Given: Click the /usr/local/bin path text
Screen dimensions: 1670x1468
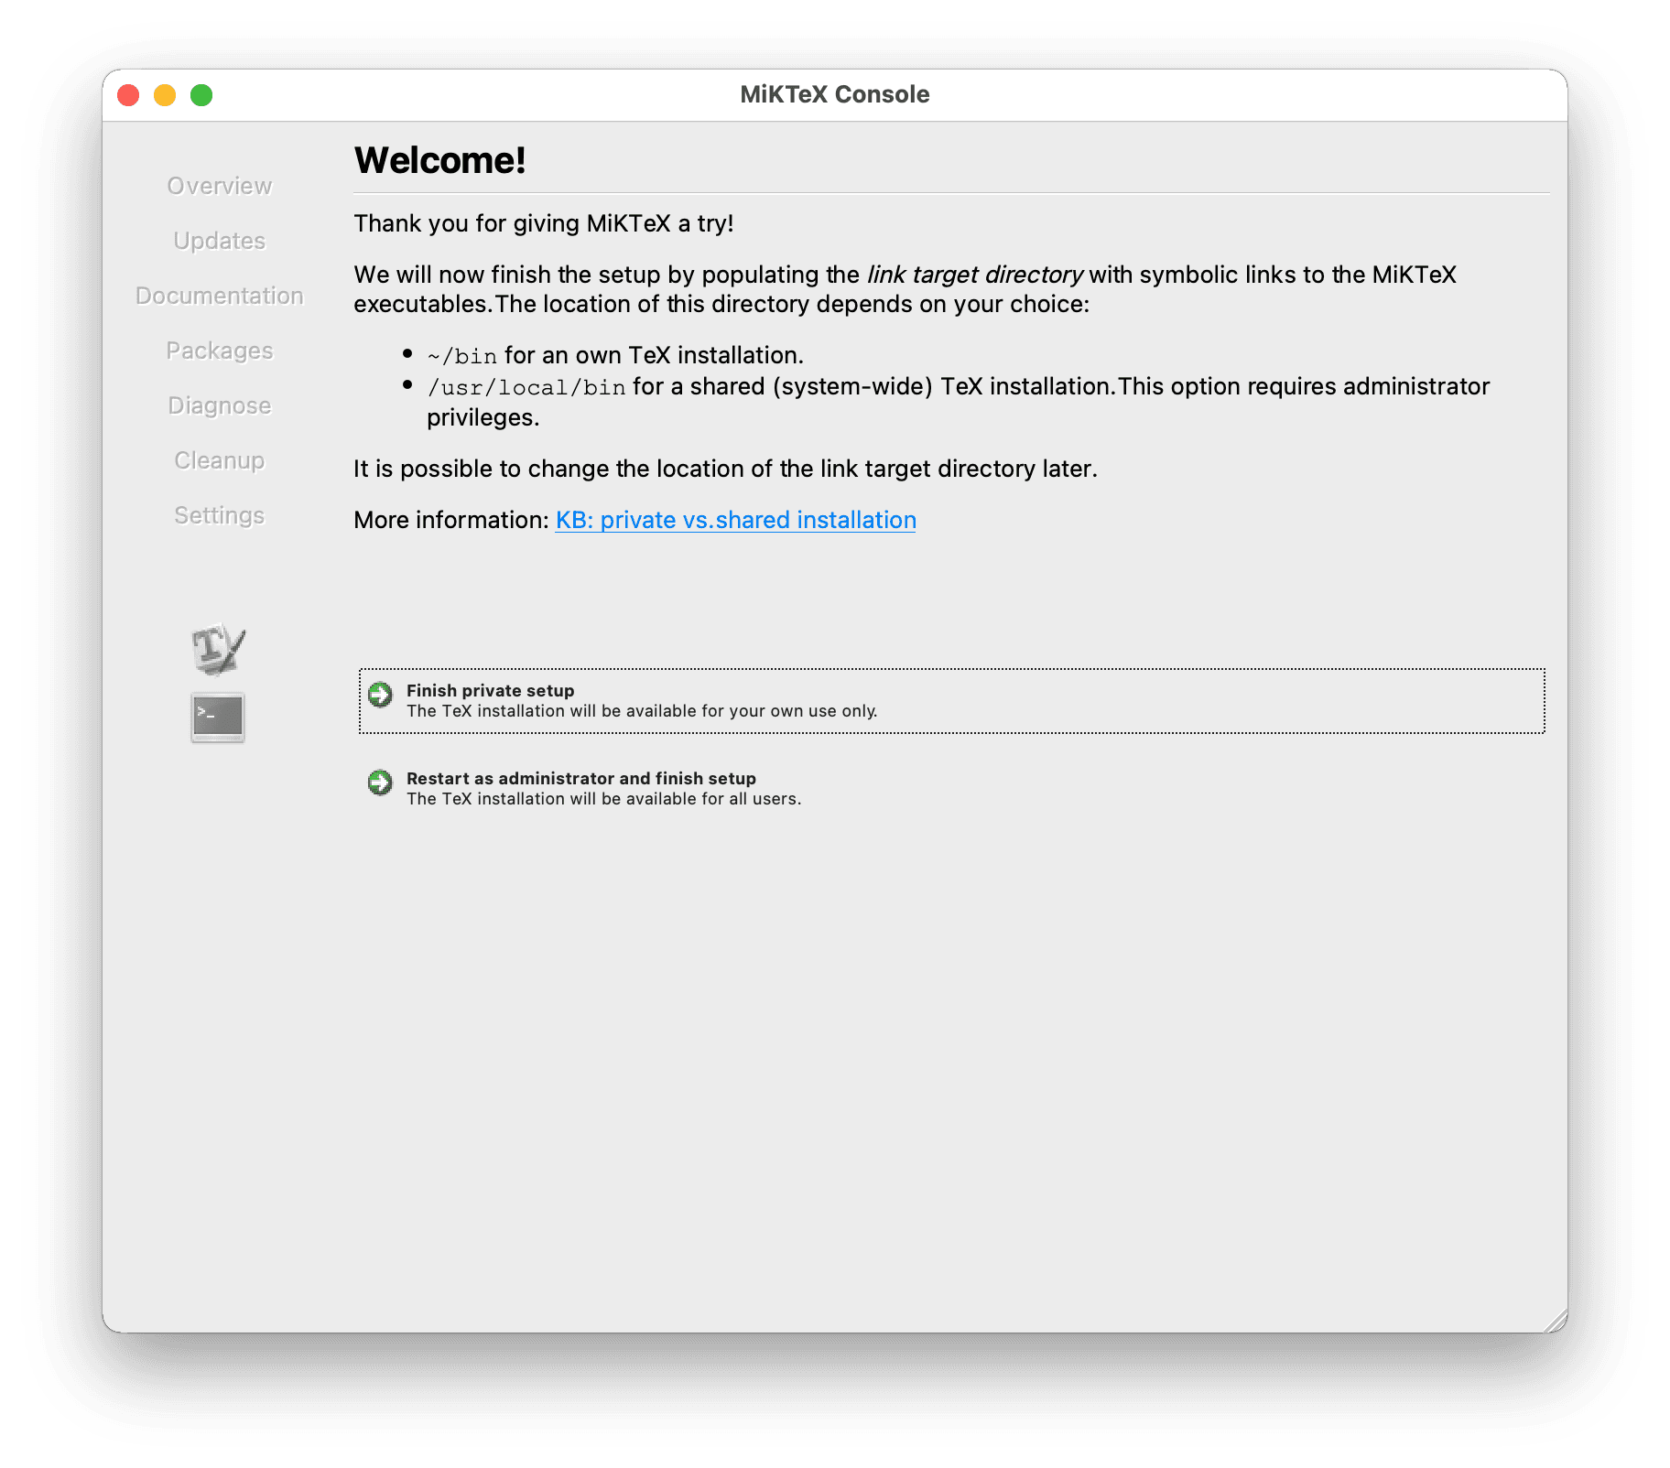Looking at the screenshot, I should pyautogui.click(x=526, y=387).
